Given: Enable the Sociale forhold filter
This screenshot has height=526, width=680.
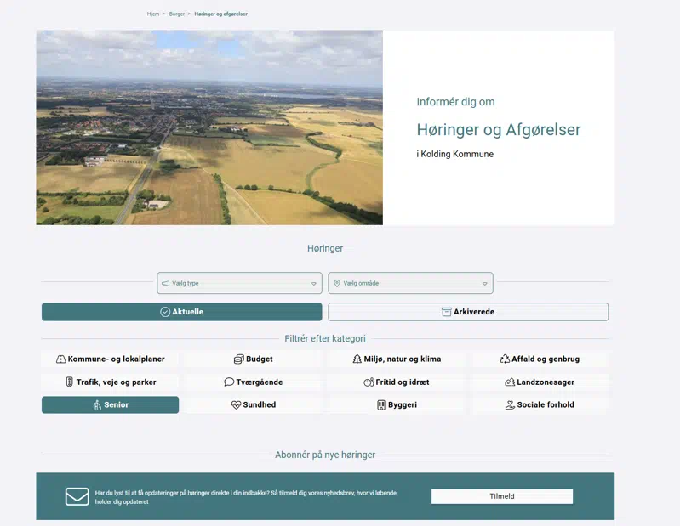Looking at the screenshot, I should click(x=540, y=405).
